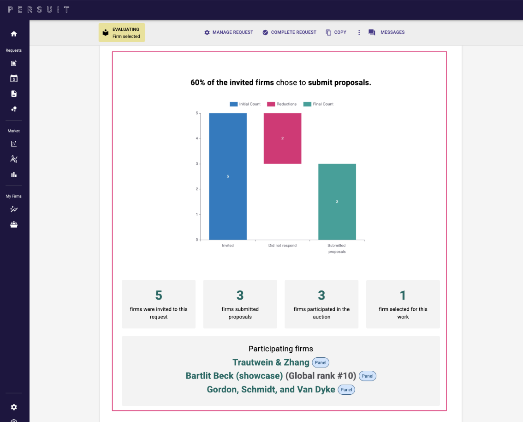This screenshot has width=523, height=422.
Task: Click Manage Request
Action: pyautogui.click(x=229, y=32)
